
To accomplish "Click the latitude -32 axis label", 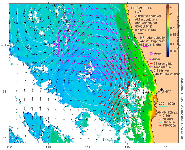I will [x=3, y=92].
